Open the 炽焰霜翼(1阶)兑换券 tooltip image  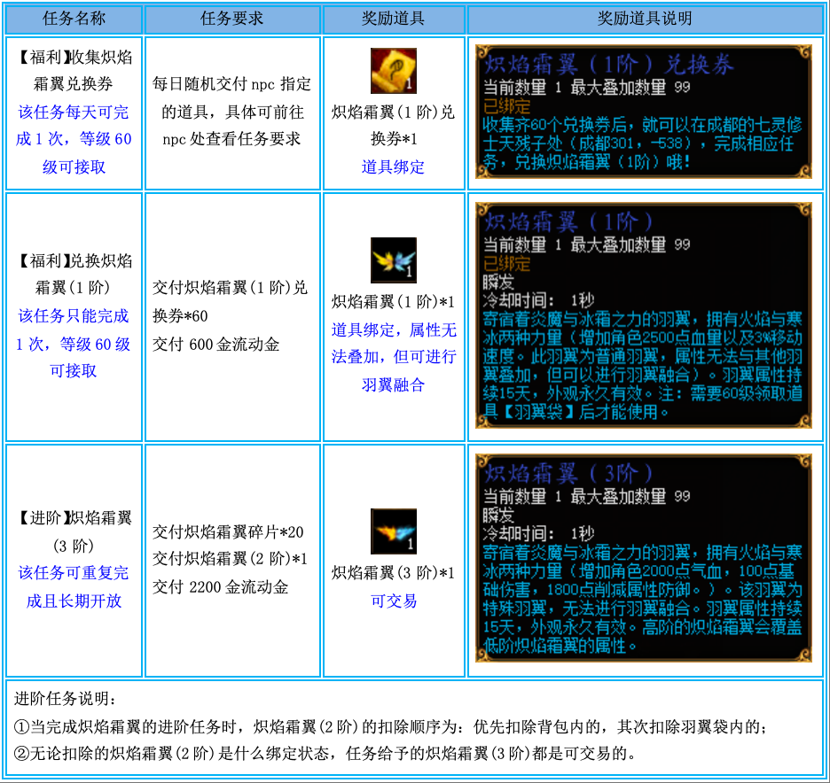coord(643,113)
